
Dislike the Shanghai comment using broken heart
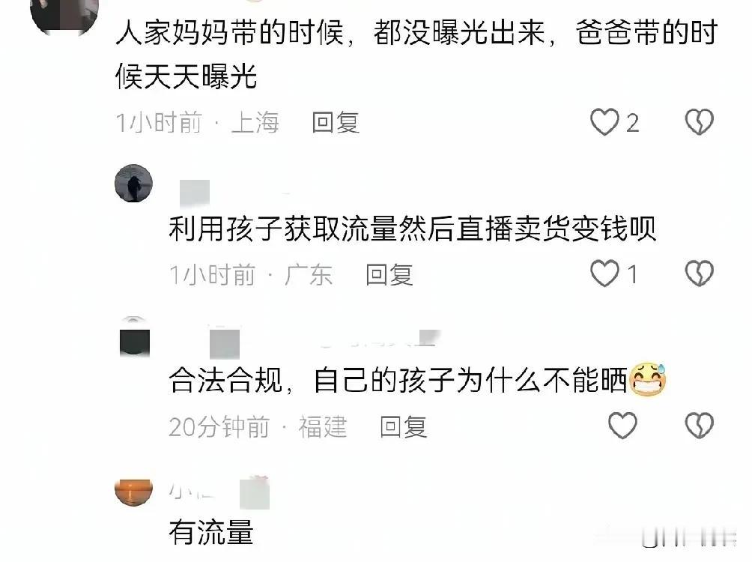point(700,122)
